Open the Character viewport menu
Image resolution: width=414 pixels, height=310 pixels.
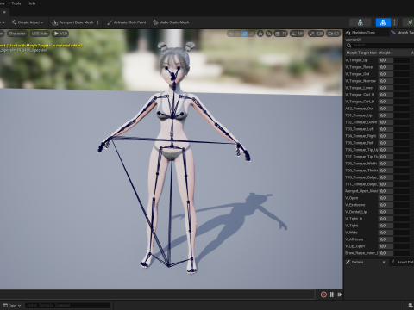click(17, 34)
